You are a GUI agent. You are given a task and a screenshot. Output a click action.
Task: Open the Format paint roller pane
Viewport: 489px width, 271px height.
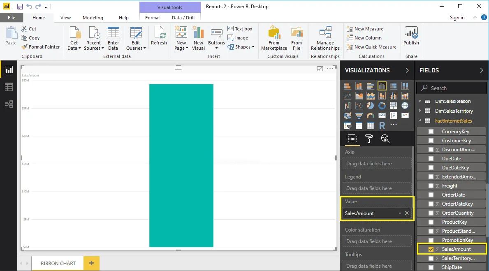pyautogui.click(x=368, y=139)
